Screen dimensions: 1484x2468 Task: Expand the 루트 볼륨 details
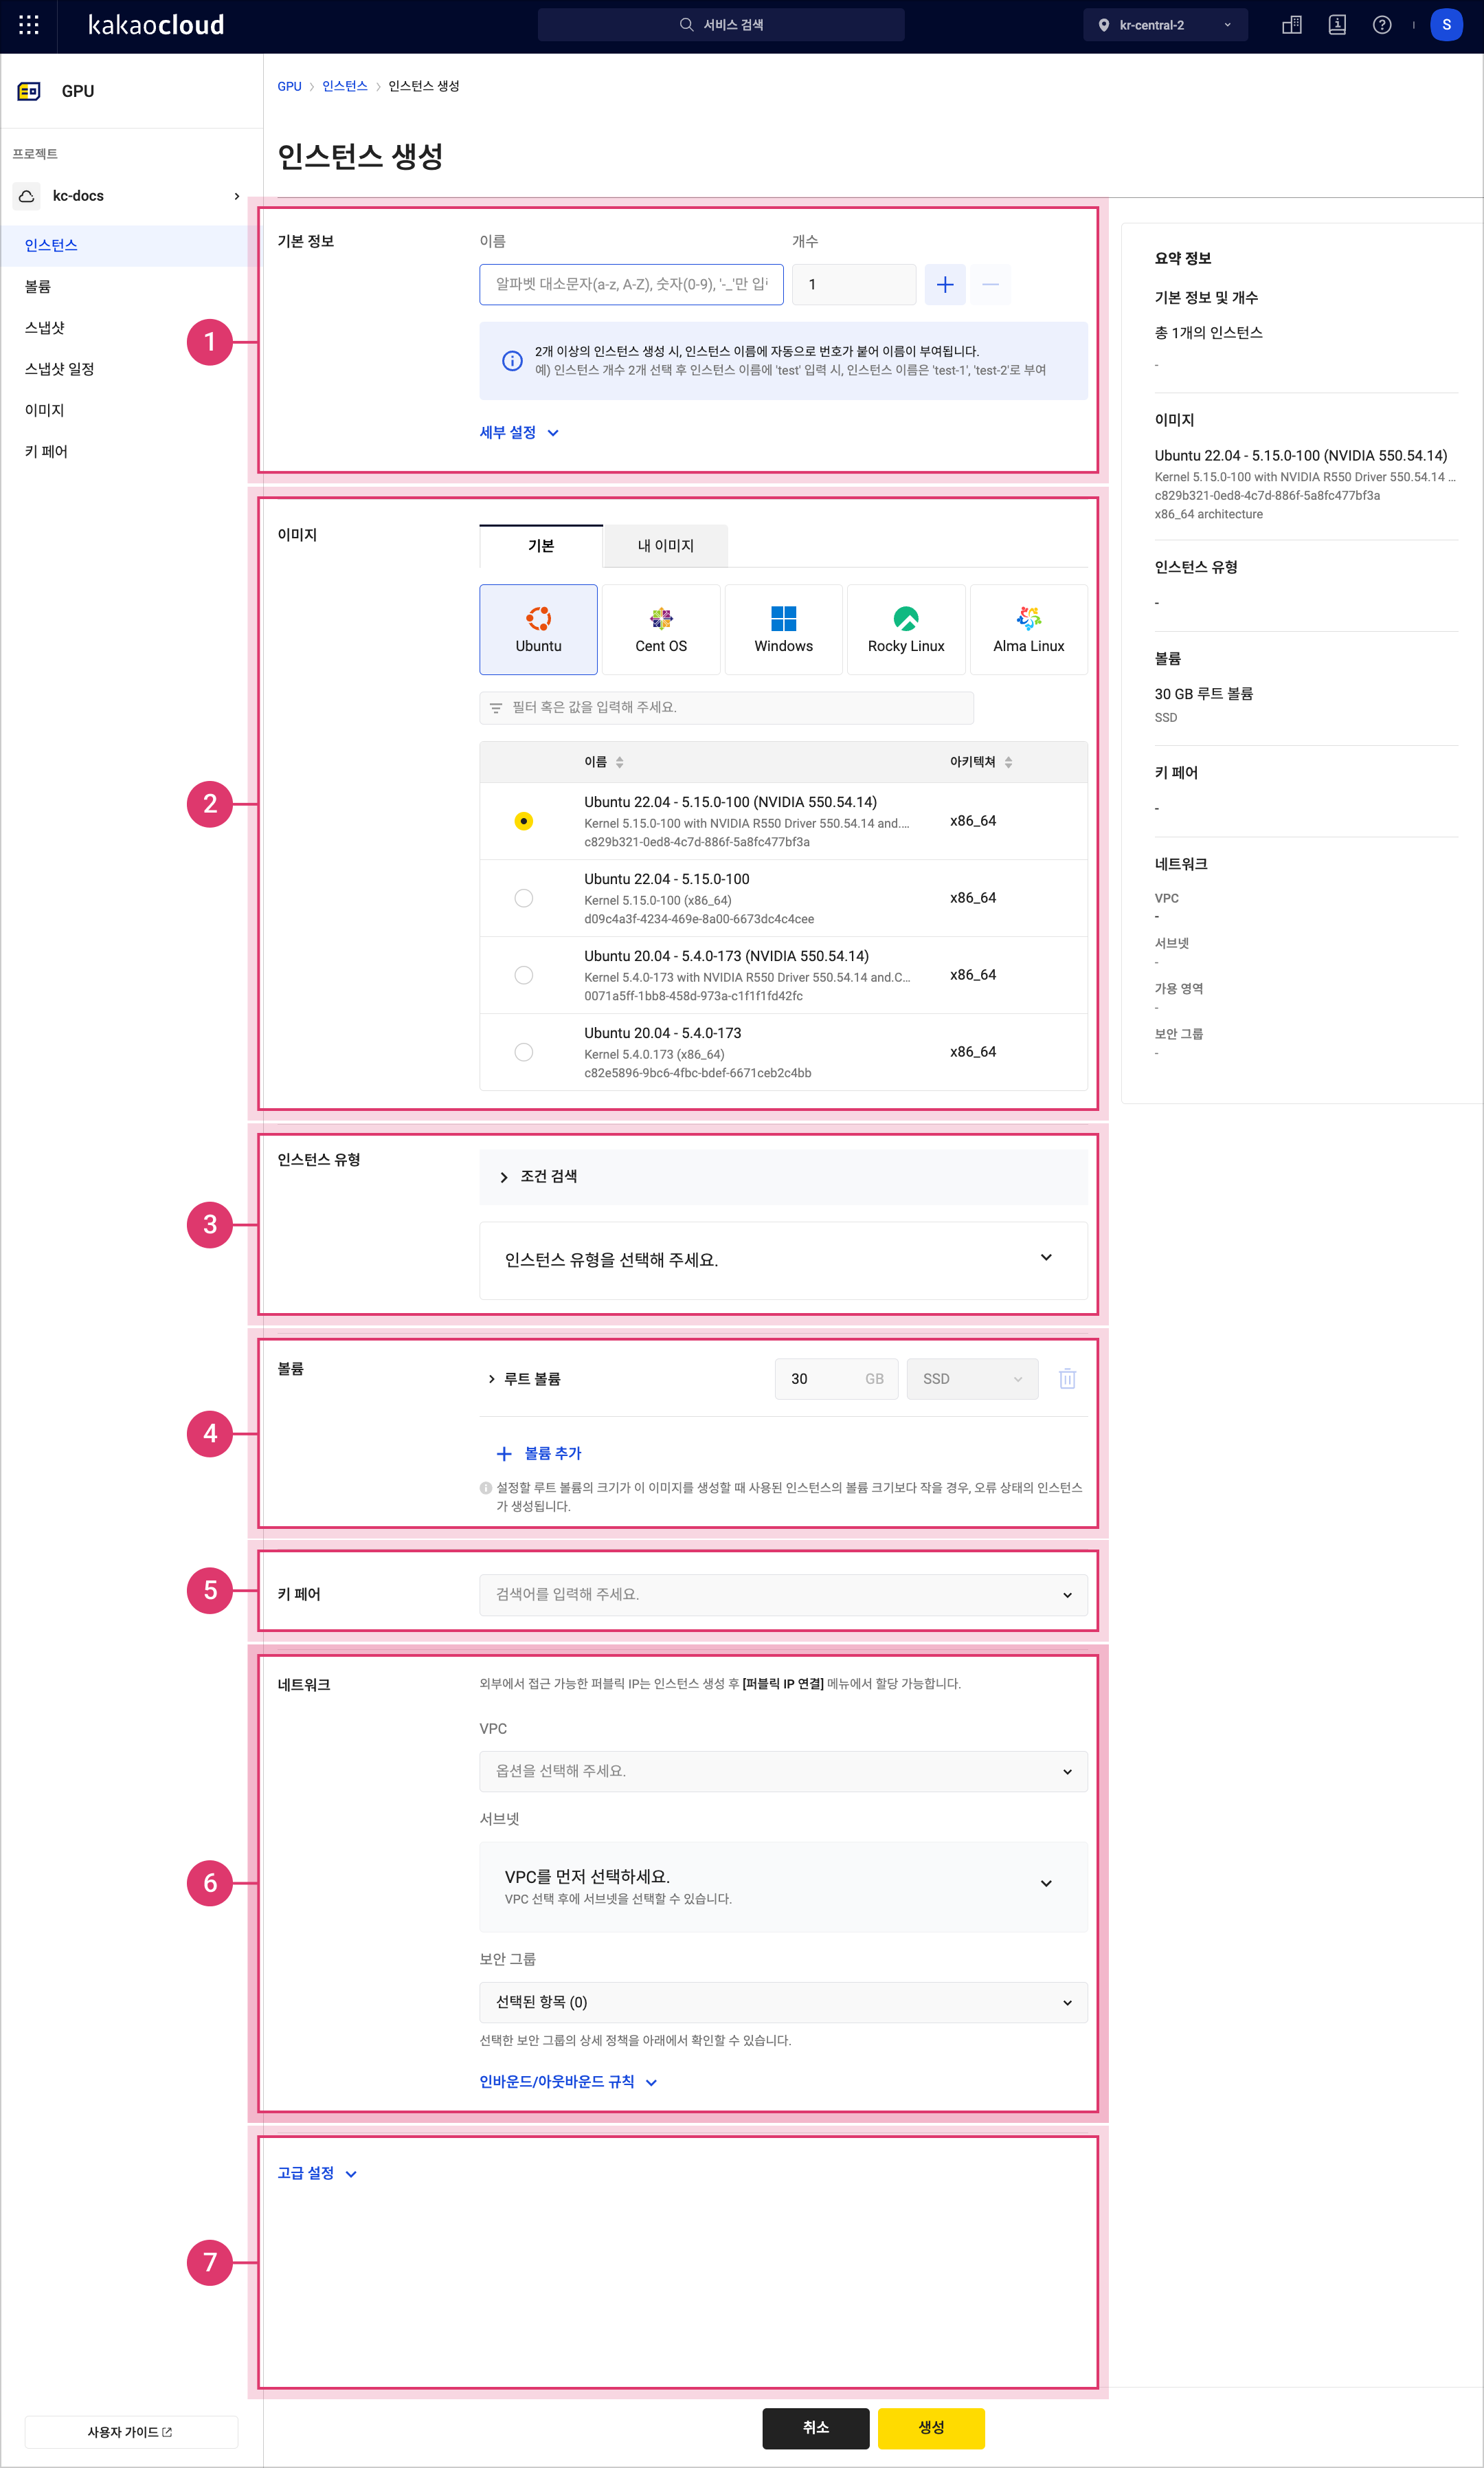click(524, 1378)
